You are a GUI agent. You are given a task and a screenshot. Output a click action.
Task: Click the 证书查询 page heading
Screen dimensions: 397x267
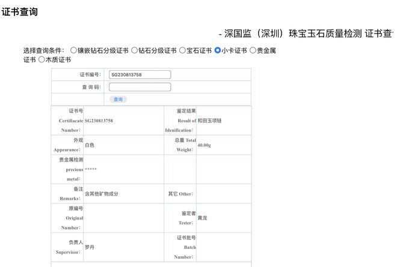point(20,12)
